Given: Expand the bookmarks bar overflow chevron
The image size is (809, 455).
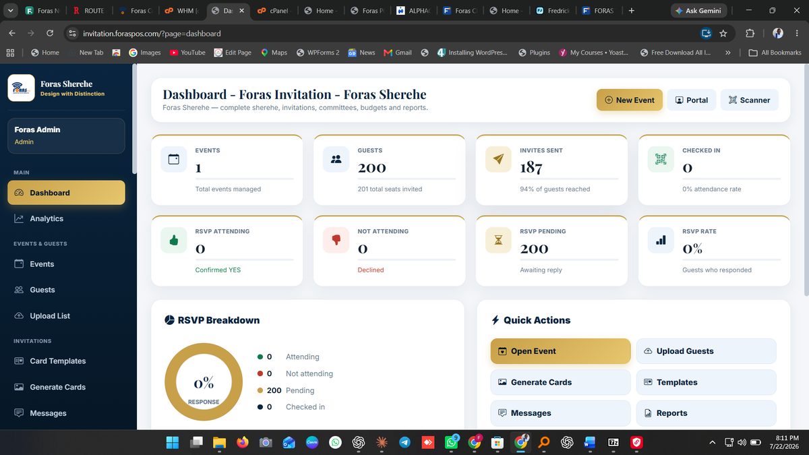Looking at the screenshot, I should [x=727, y=53].
